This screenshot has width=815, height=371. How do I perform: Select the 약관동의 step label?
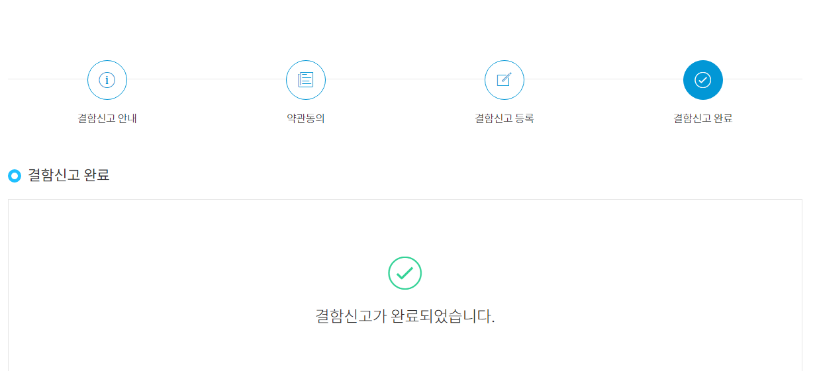pos(306,119)
